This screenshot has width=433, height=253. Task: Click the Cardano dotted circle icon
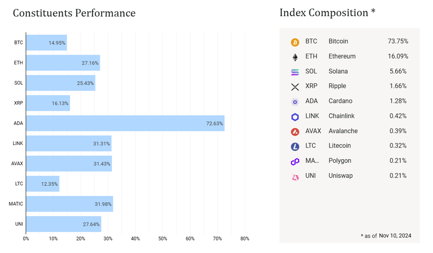click(x=295, y=102)
